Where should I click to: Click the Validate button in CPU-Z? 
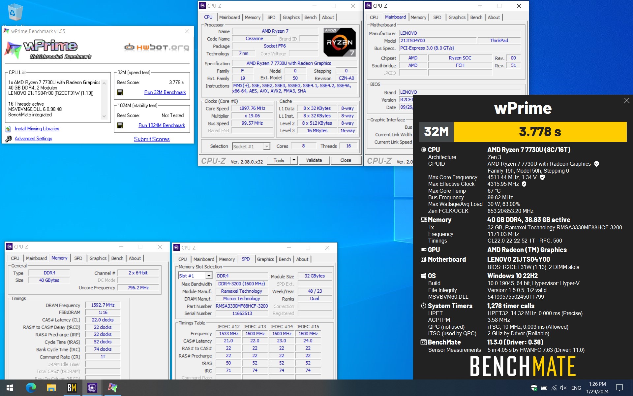tap(314, 160)
